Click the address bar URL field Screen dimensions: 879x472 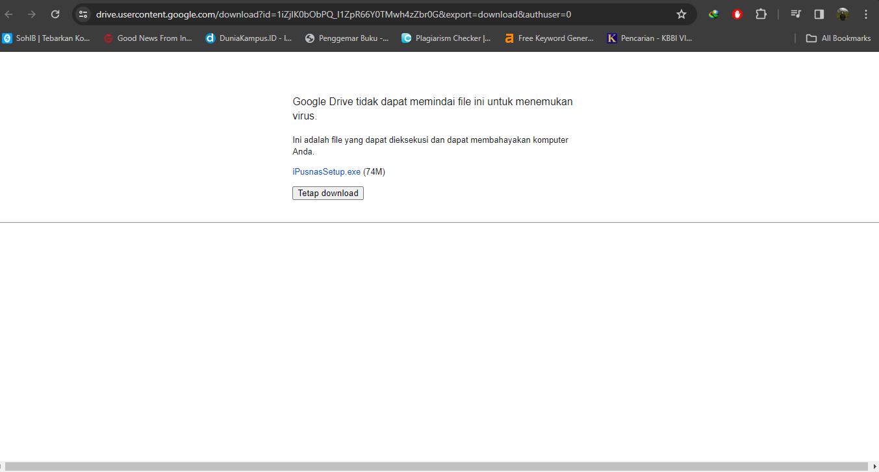click(383, 14)
